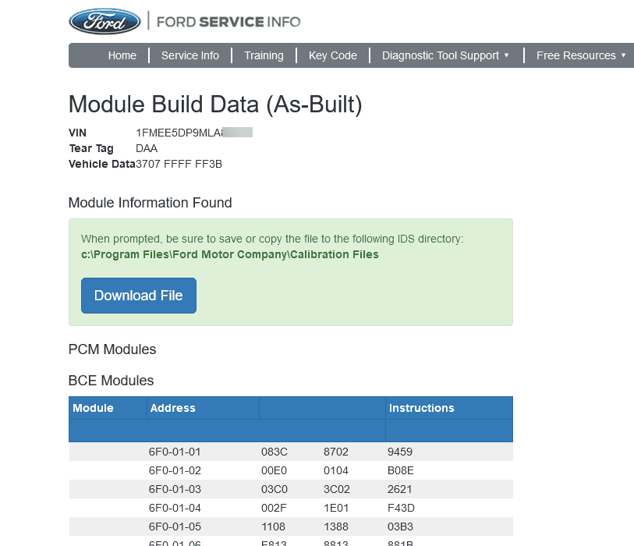Click value 9459 in first row
Viewport: 634px width, 546px height.
(x=400, y=452)
